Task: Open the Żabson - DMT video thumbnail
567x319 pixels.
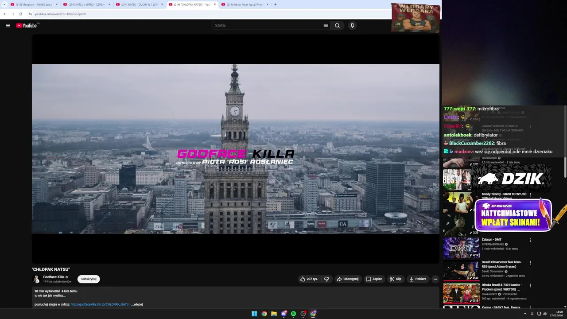Action: (x=461, y=248)
